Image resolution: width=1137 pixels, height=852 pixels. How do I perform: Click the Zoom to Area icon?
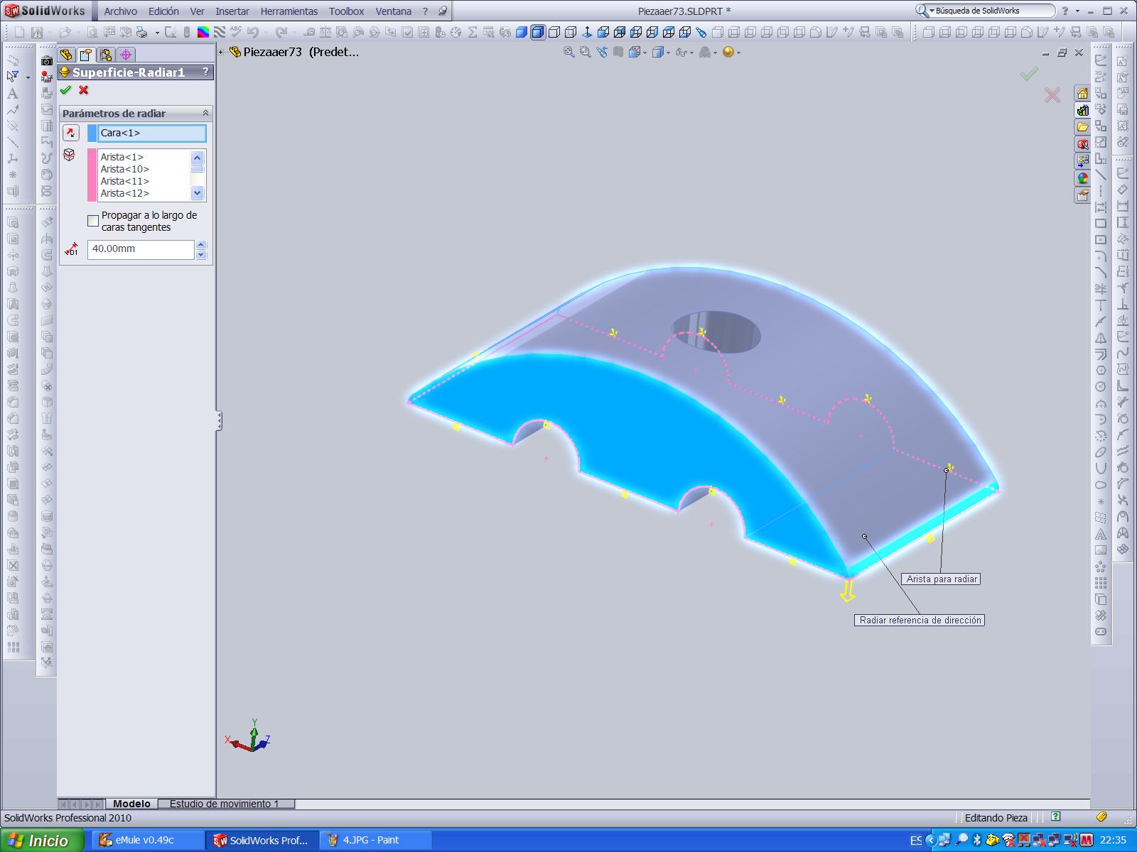[x=585, y=52]
